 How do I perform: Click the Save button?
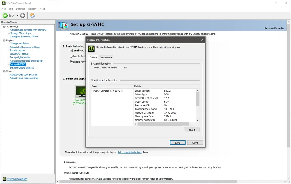tap(178, 142)
